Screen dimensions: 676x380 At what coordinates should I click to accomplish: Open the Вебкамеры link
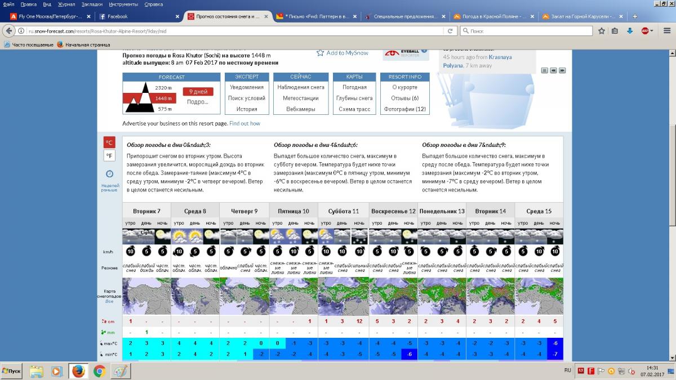301,109
